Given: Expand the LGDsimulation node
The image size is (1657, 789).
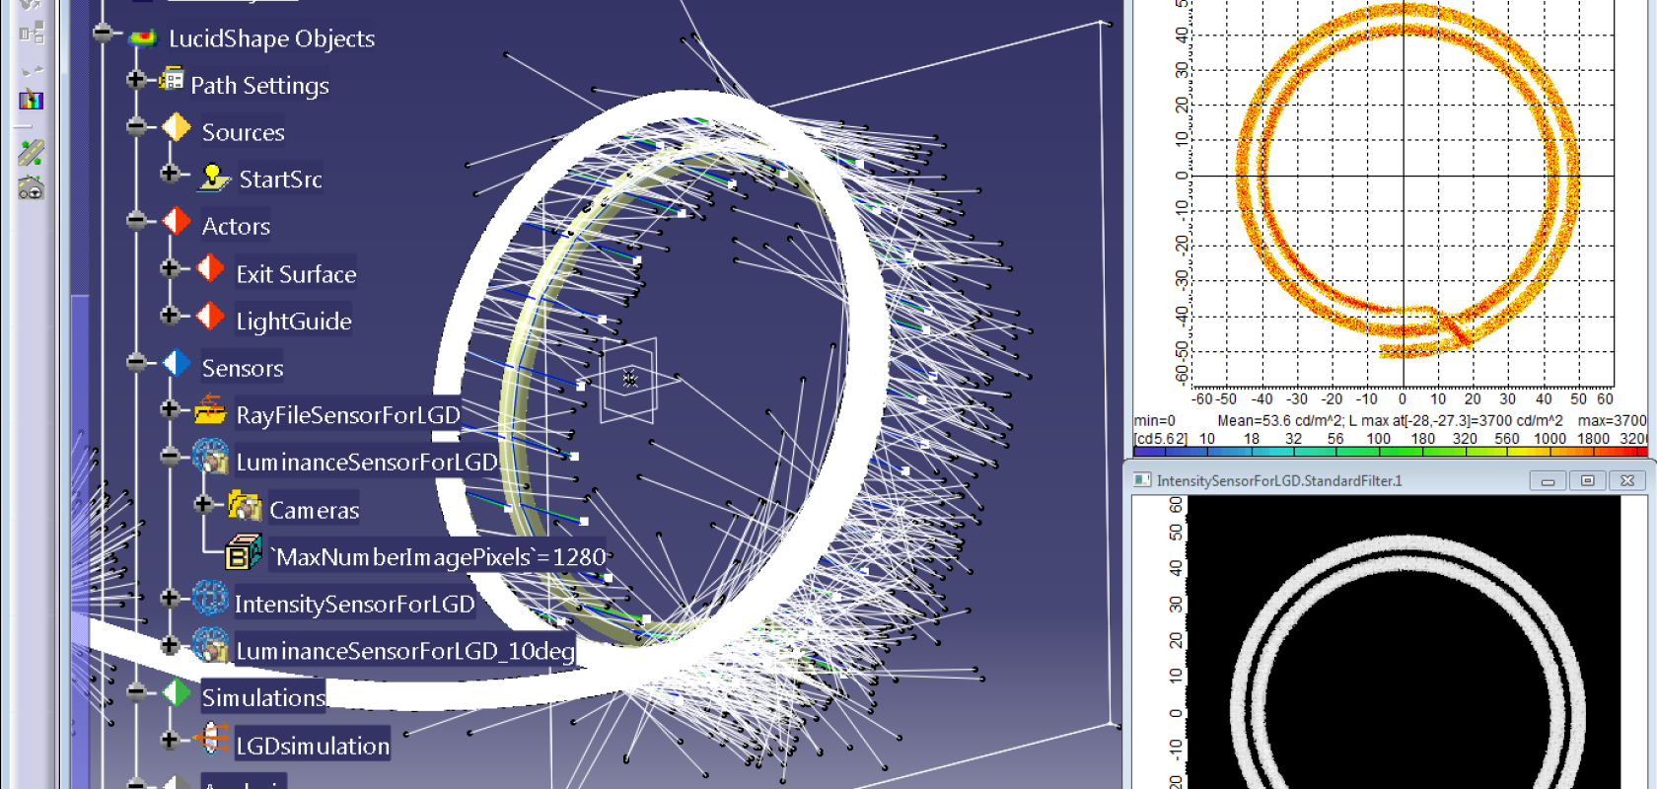Looking at the screenshot, I should coord(170,739).
